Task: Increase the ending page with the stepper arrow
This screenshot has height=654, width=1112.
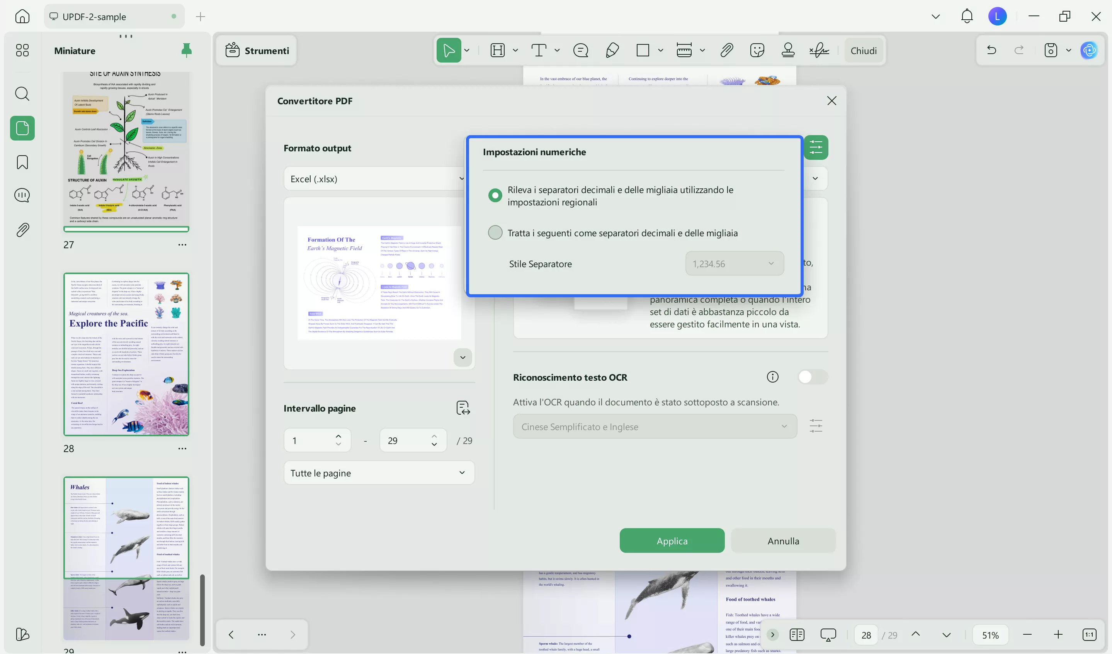Action: (x=434, y=435)
